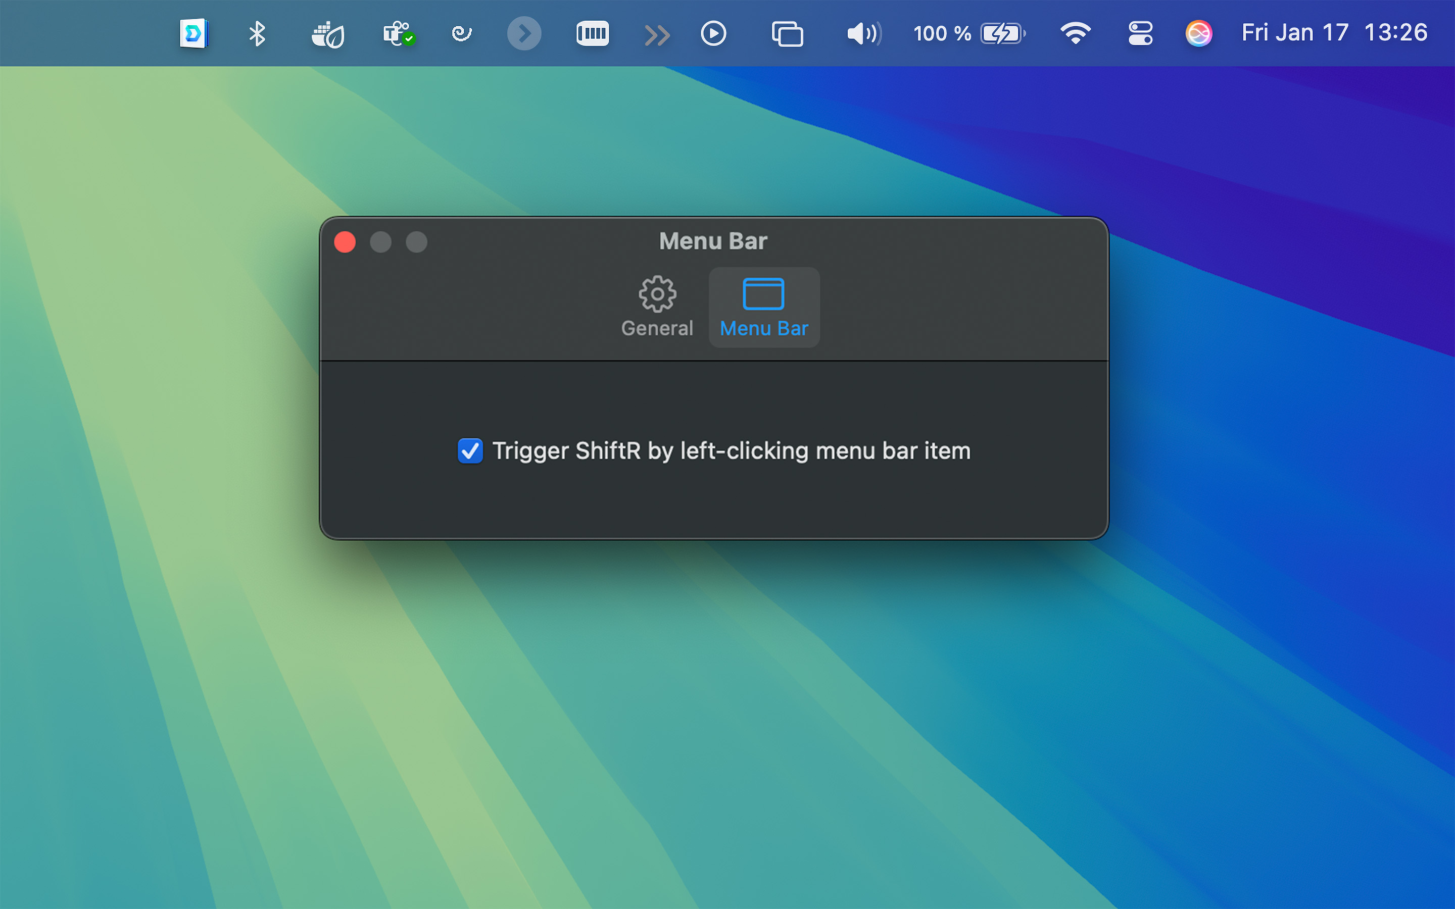Click the Docker whale menu bar icon

[328, 34]
